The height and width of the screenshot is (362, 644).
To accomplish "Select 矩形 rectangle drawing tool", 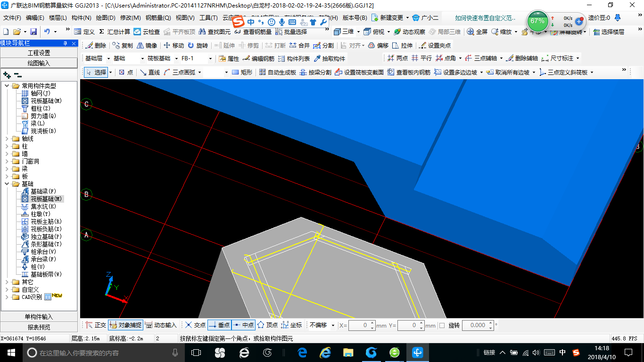I will point(242,72).
